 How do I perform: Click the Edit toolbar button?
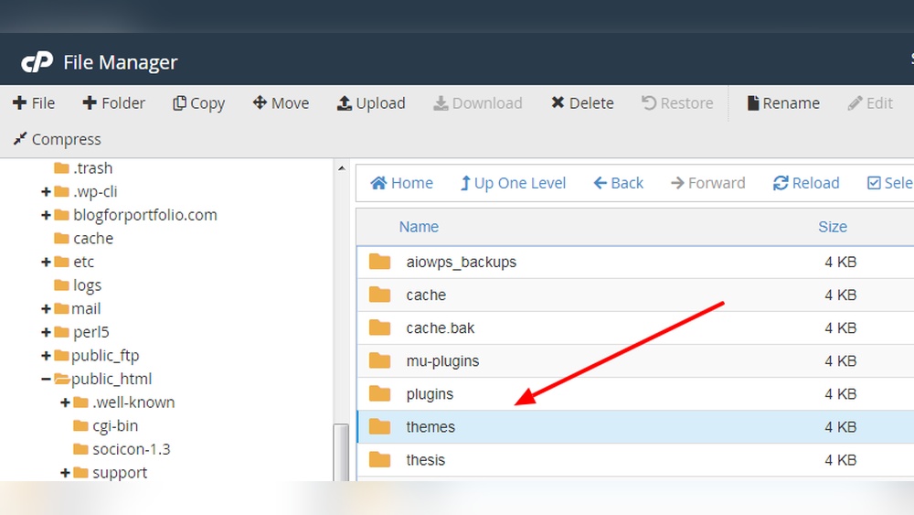pyautogui.click(x=870, y=103)
